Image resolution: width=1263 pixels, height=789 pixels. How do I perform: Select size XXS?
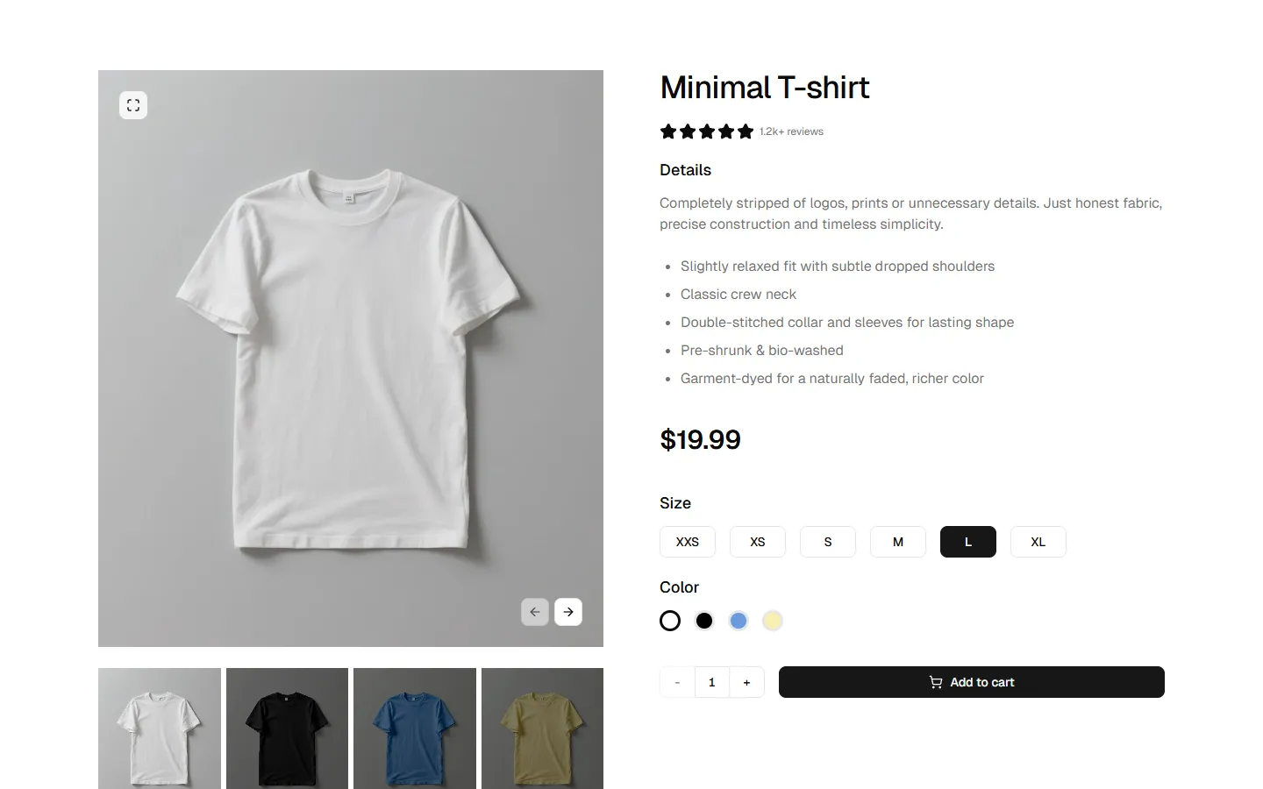[687, 542]
